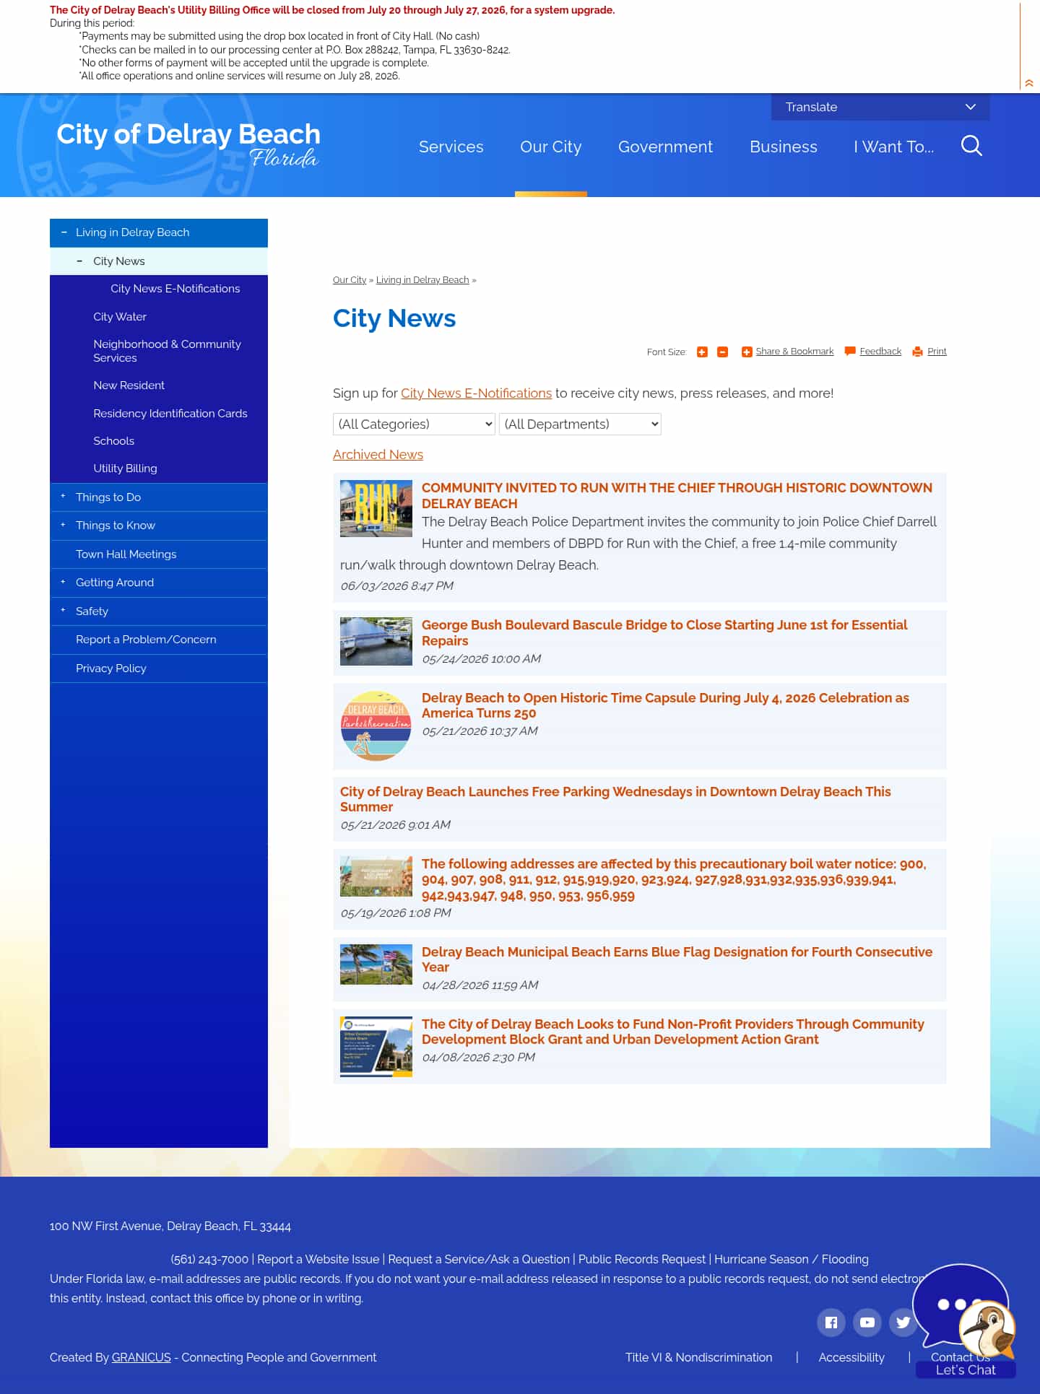Screen dimensions: 1040x1394
Task: Click Report a Website Issue footer link
Action: coord(318,1259)
